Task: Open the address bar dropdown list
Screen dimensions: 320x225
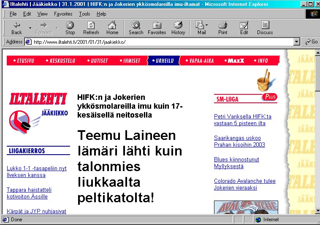Action: 297,42
